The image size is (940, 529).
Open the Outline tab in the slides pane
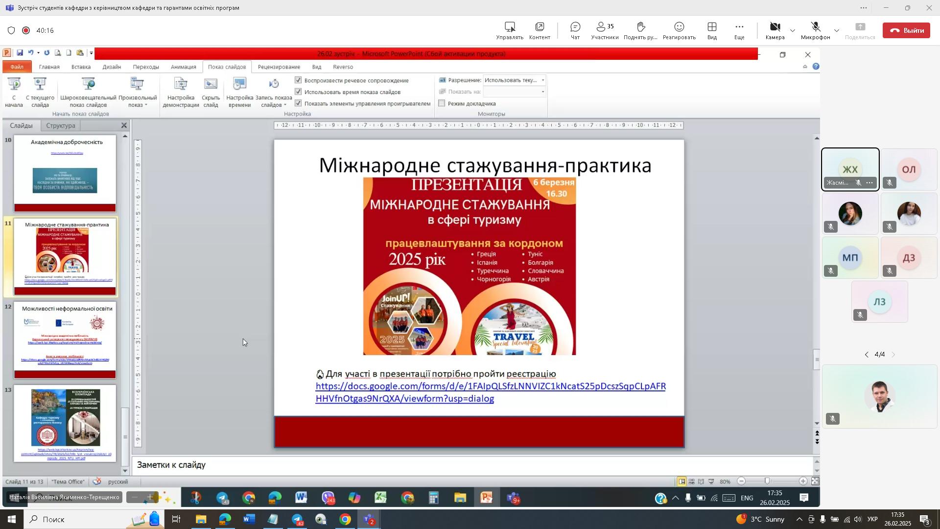point(61,125)
